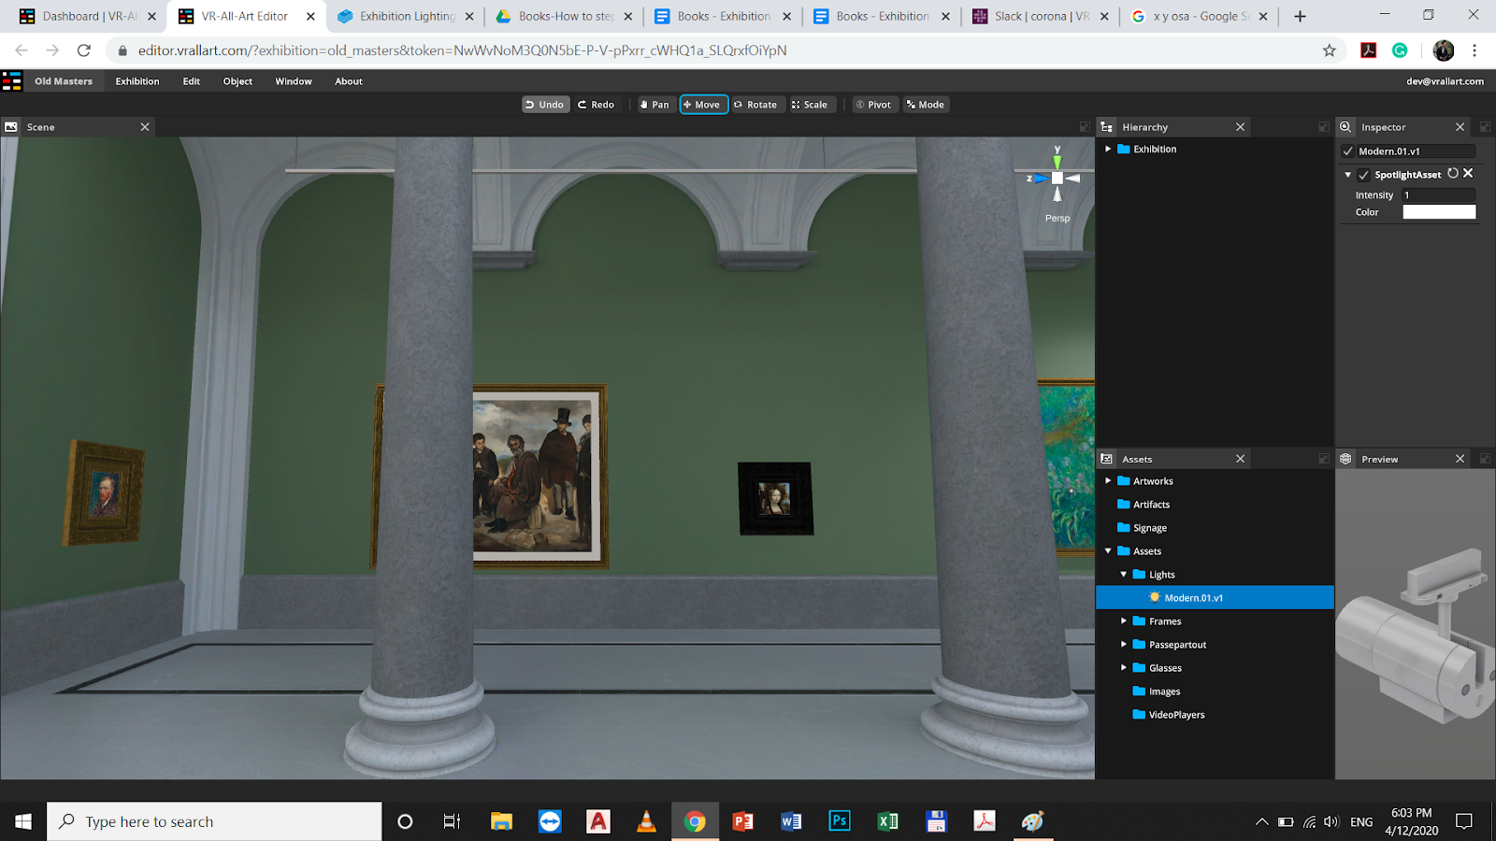Choose the Rotate tool
1496x841 pixels.
click(x=756, y=105)
